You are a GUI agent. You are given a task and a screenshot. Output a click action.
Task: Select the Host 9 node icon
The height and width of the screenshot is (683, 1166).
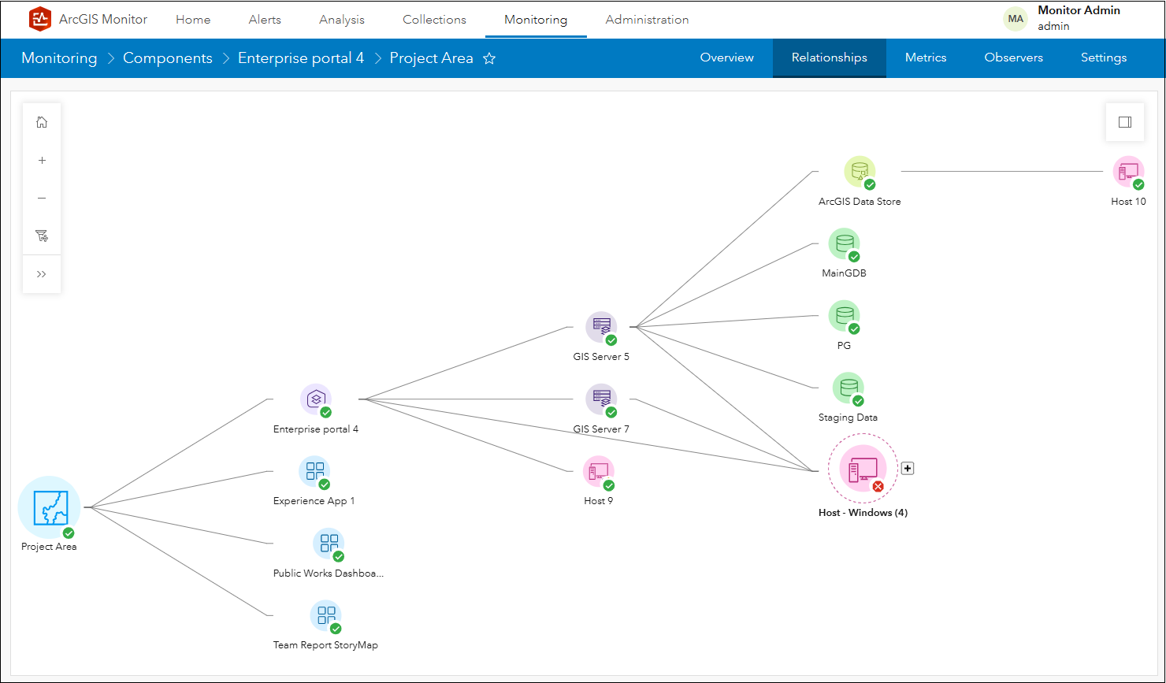[599, 472]
